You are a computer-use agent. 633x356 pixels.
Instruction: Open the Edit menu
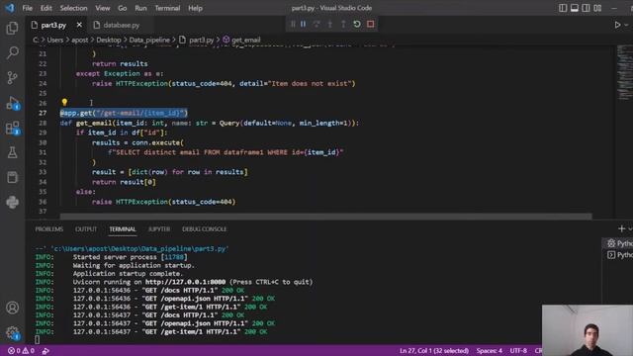click(x=46, y=8)
